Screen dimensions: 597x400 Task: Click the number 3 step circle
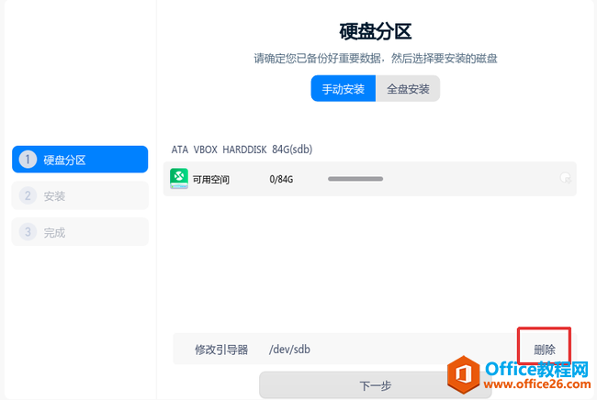coord(28,232)
